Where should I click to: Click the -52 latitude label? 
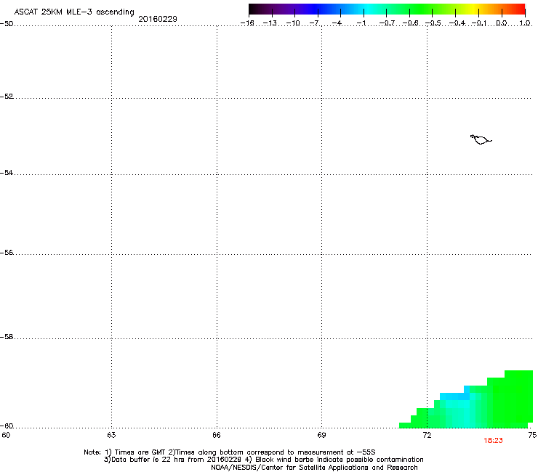(x=7, y=97)
